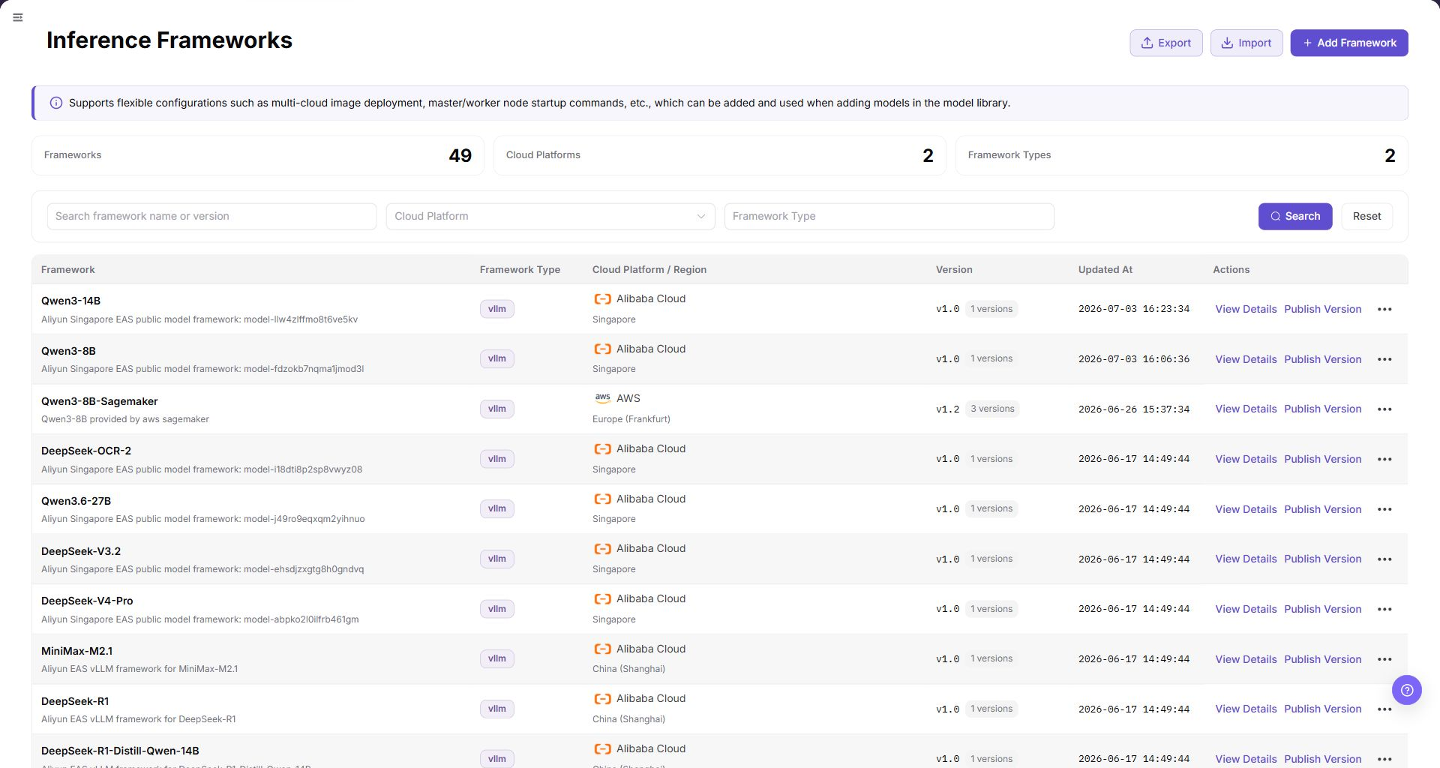This screenshot has height=768, width=1440.
Task: Click the 'Cloud Platform / Region' column header
Action: point(649,269)
